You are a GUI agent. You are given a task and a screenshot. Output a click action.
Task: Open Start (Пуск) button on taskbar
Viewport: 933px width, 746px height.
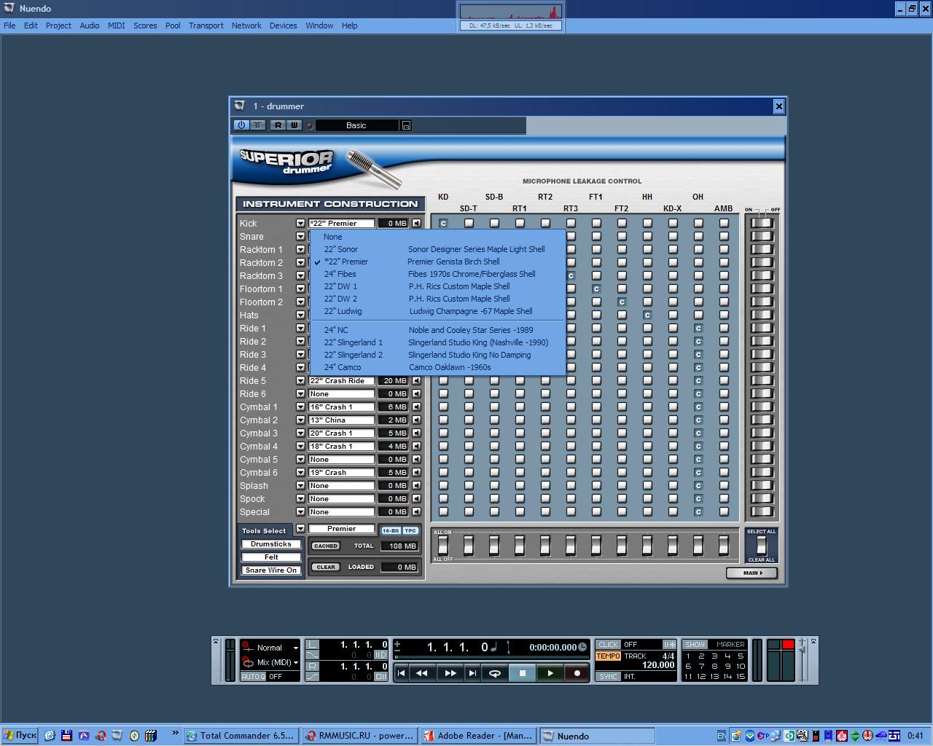click(x=20, y=736)
